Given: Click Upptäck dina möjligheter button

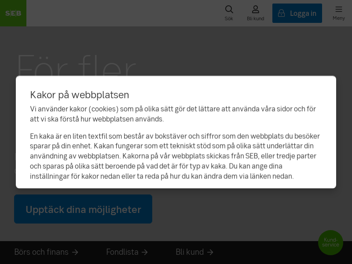Looking at the screenshot, I should click(83, 209).
